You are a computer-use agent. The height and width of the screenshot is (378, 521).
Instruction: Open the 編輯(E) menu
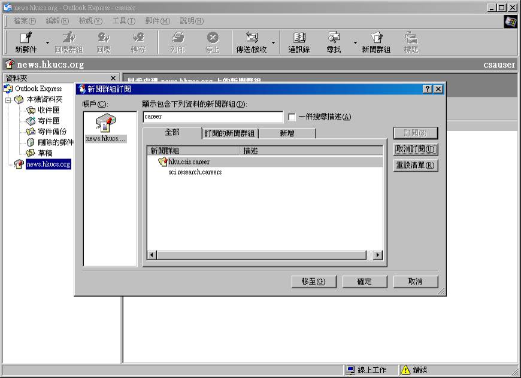pyautogui.click(x=57, y=21)
